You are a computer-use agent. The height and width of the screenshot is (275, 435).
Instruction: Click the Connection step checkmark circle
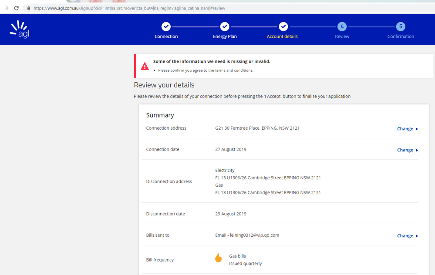click(166, 27)
